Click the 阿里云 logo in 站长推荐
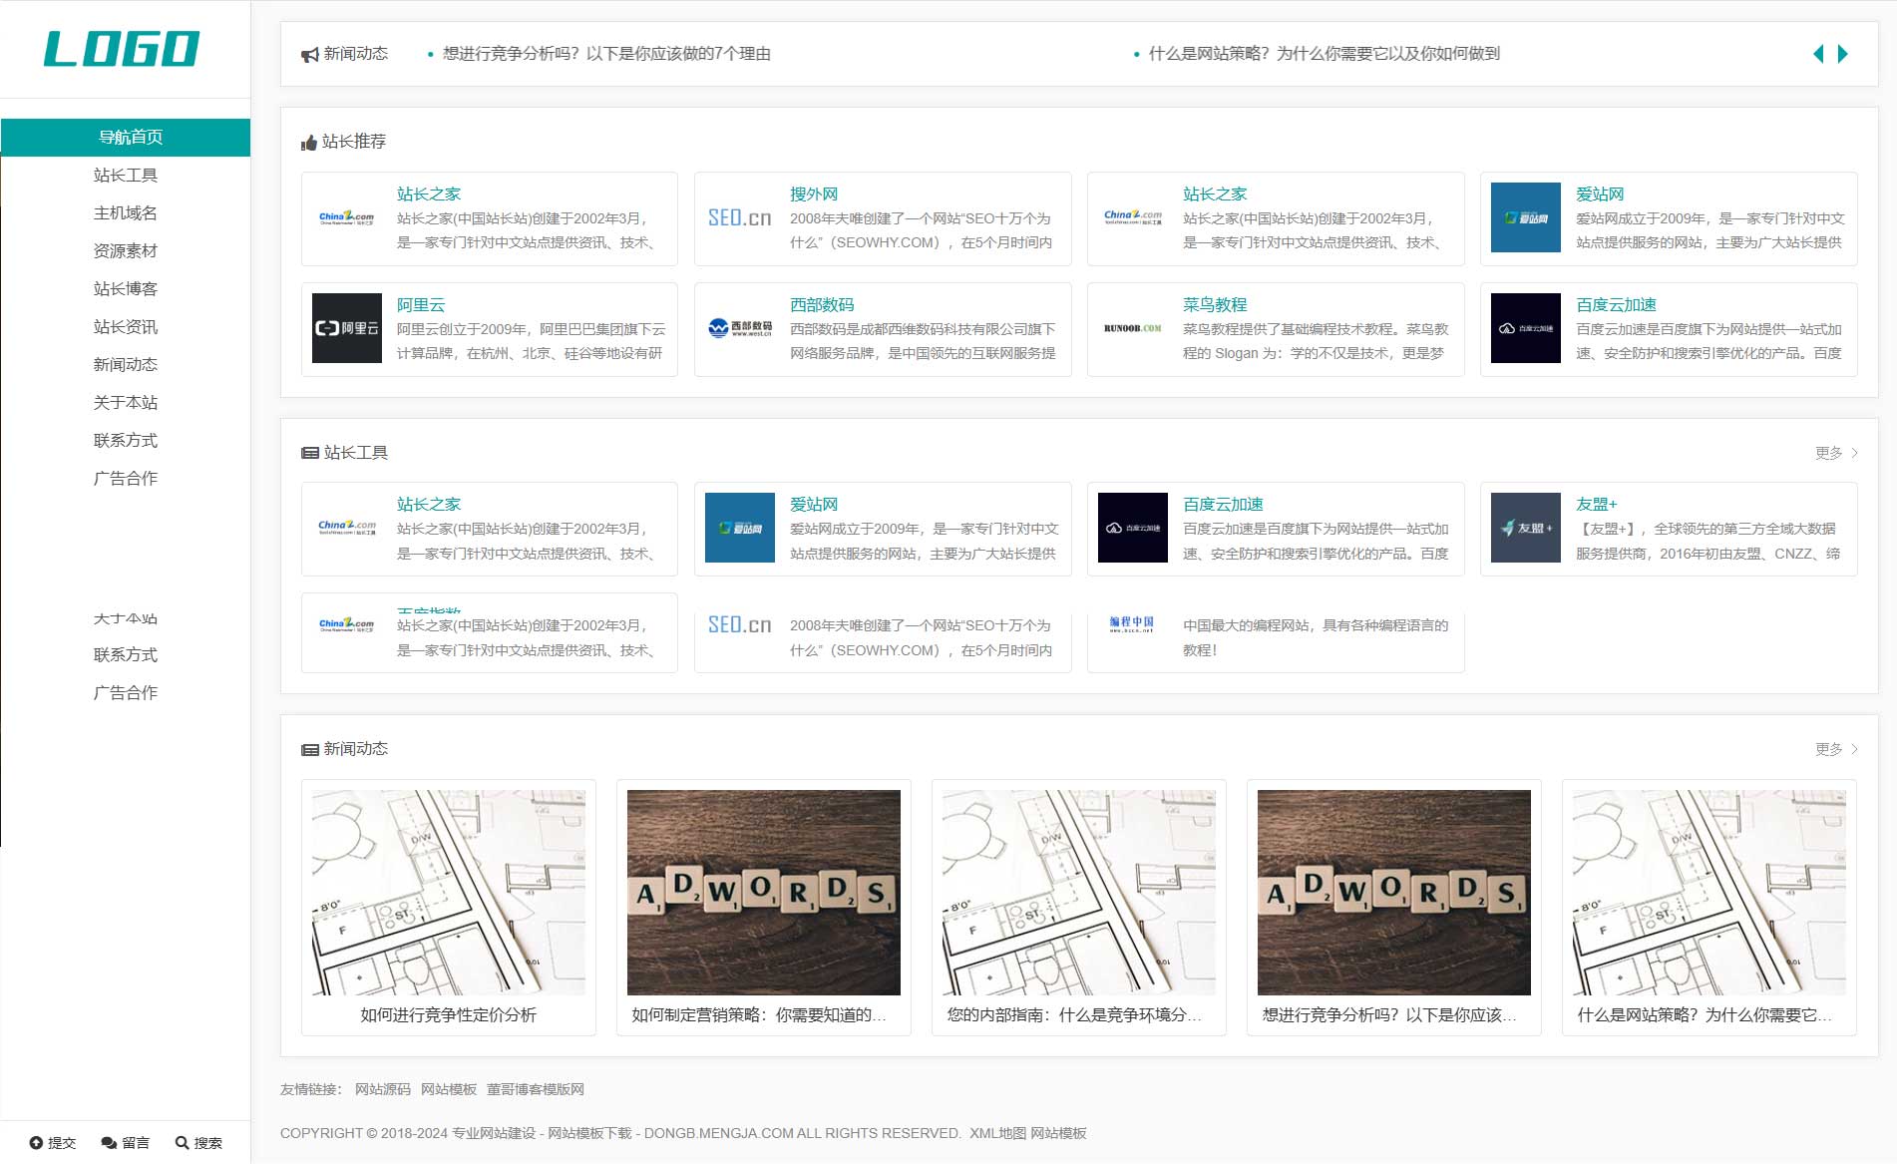The height and width of the screenshot is (1164, 1897). (347, 328)
